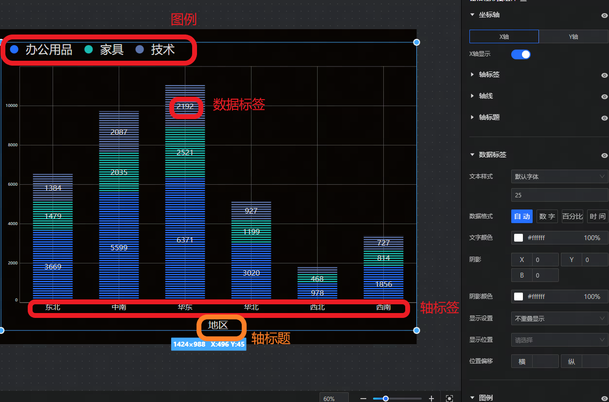Select the 百分比 data format button
The height and width of the screenshot is (402, 609).
tap(572, 216)
